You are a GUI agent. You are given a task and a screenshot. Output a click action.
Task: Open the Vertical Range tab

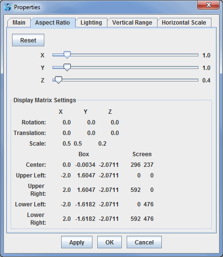click(x=132, y=23)
